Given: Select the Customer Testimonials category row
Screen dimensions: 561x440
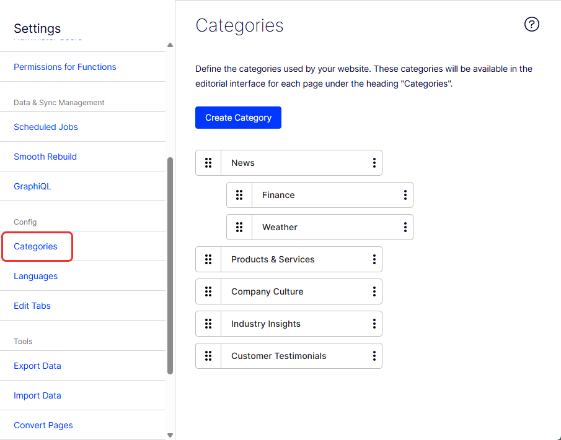Looking at the screenshot, I should (289, 356).
